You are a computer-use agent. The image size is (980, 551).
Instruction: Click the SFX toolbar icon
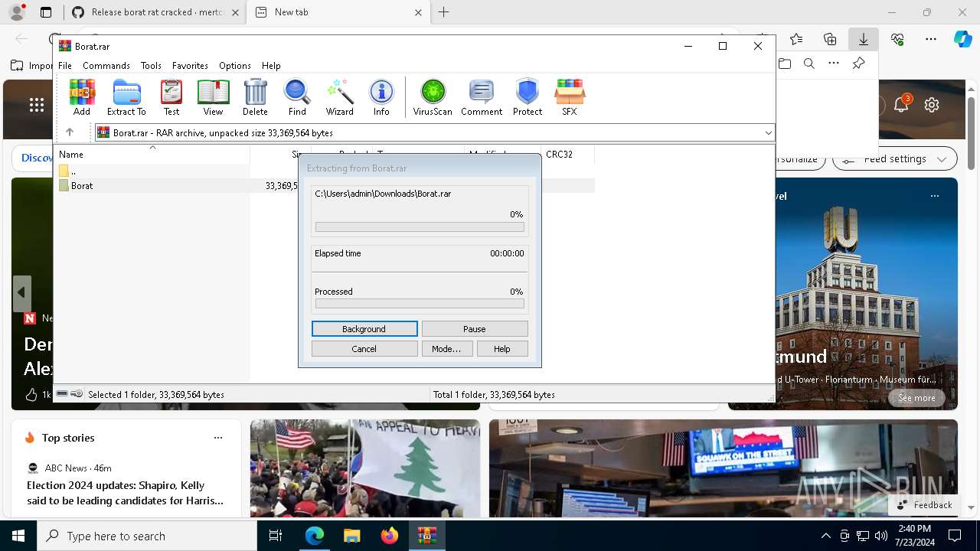tap(569, 97)
